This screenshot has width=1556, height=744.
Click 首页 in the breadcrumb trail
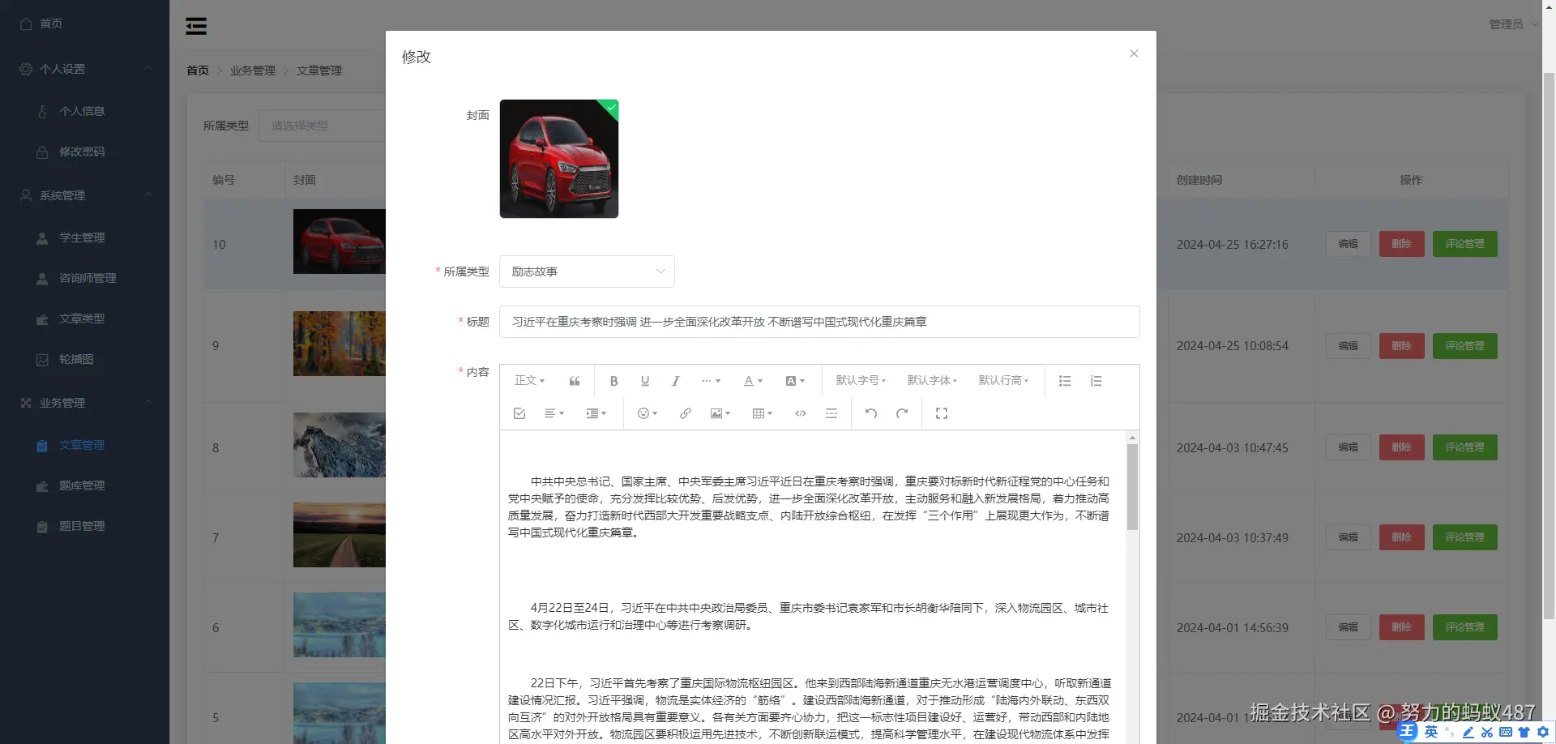point(197,70)
